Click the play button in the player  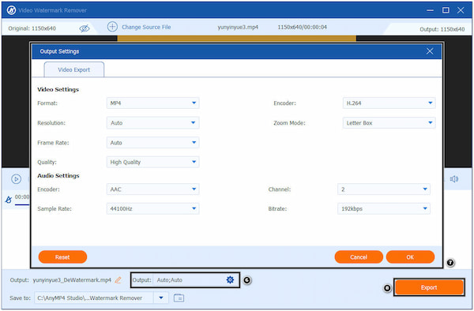pyautogui.click(x=16, y=179)
